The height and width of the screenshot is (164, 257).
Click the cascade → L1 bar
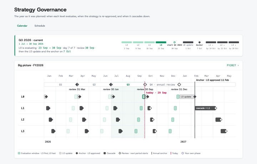pos(205,108)
